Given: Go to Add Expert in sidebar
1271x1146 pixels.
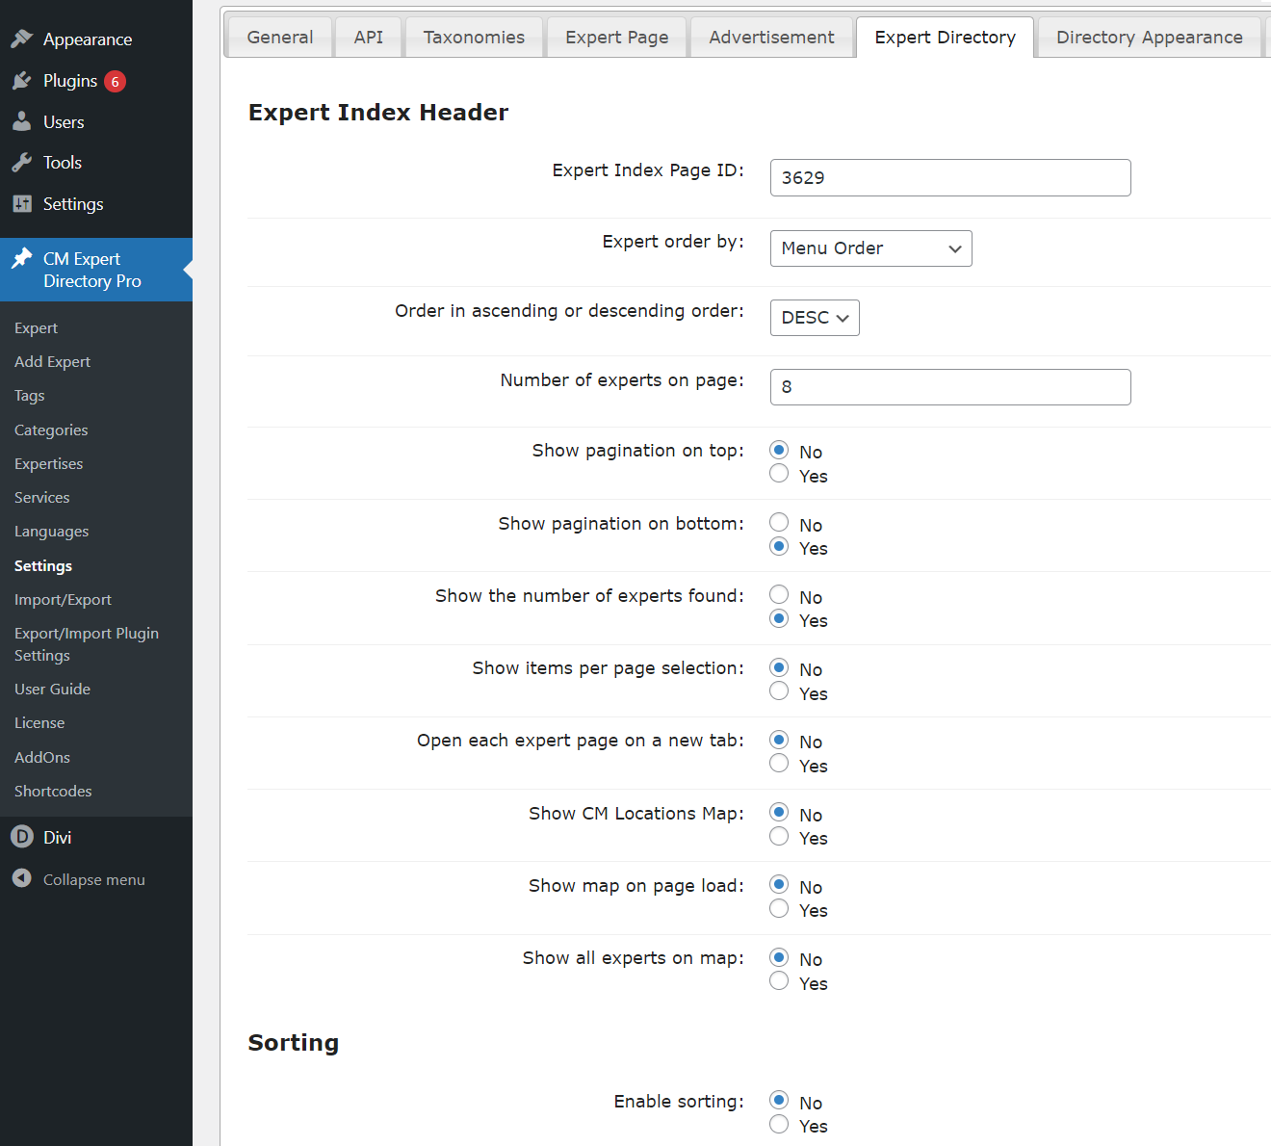Looking at the screenshot, I should (52, 362).
